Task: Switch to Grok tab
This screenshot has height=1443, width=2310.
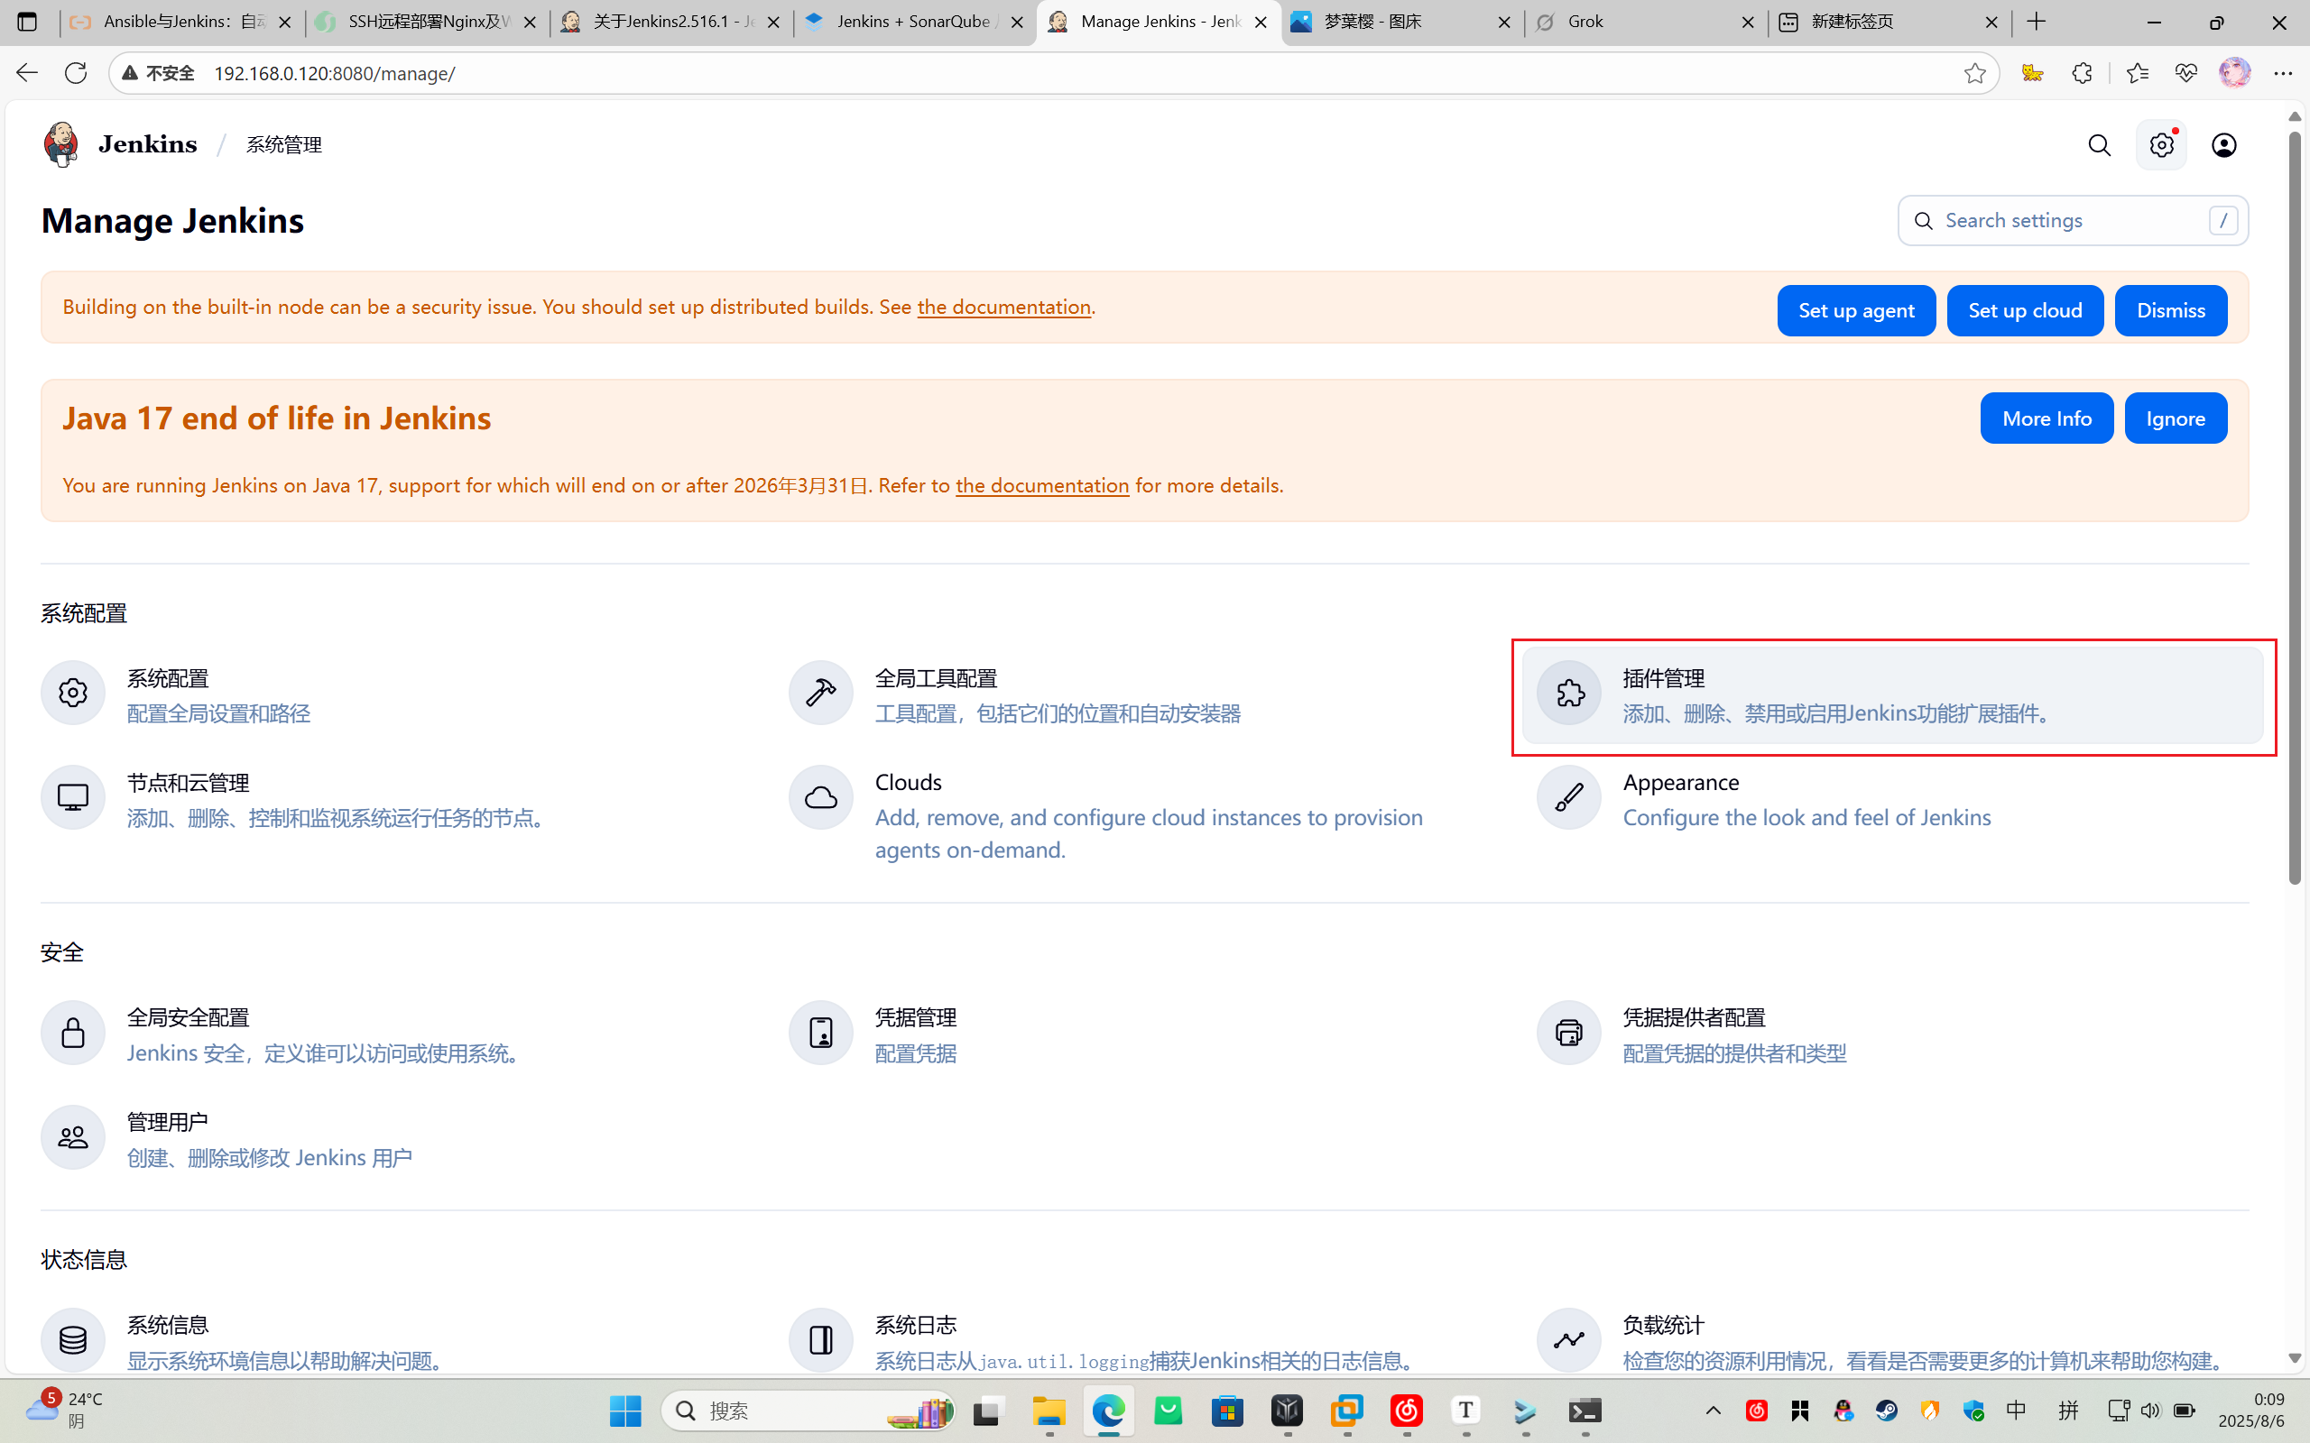Action: point(1646,22)
